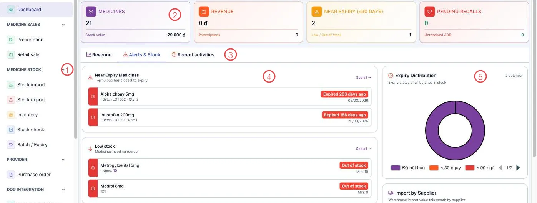The width and height of the screenshot is (537, 203).
Task: Click the Expiry Distribution clock icon
Action: (391, 76)
